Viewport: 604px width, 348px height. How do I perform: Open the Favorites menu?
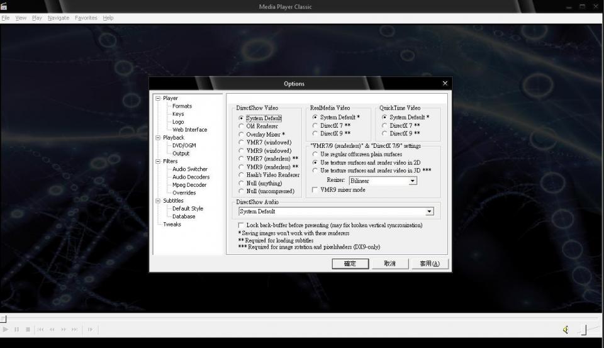tap(86, 18)
